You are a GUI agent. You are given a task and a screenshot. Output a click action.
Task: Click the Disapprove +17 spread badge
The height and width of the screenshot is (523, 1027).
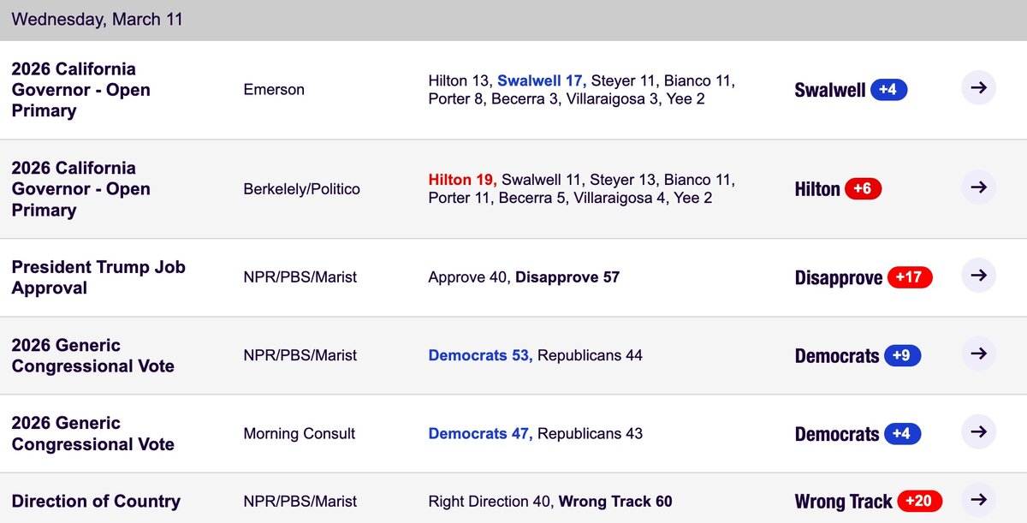[x=909, y=277]
